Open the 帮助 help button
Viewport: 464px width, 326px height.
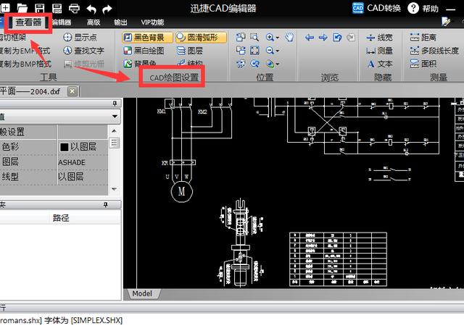[x=423, y=8]
